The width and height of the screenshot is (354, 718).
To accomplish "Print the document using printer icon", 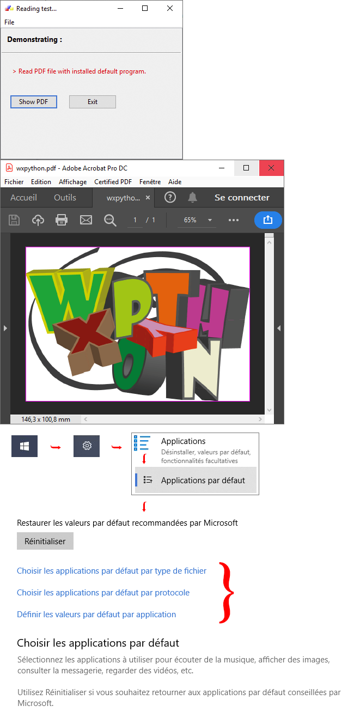I will tap(62, 220).
